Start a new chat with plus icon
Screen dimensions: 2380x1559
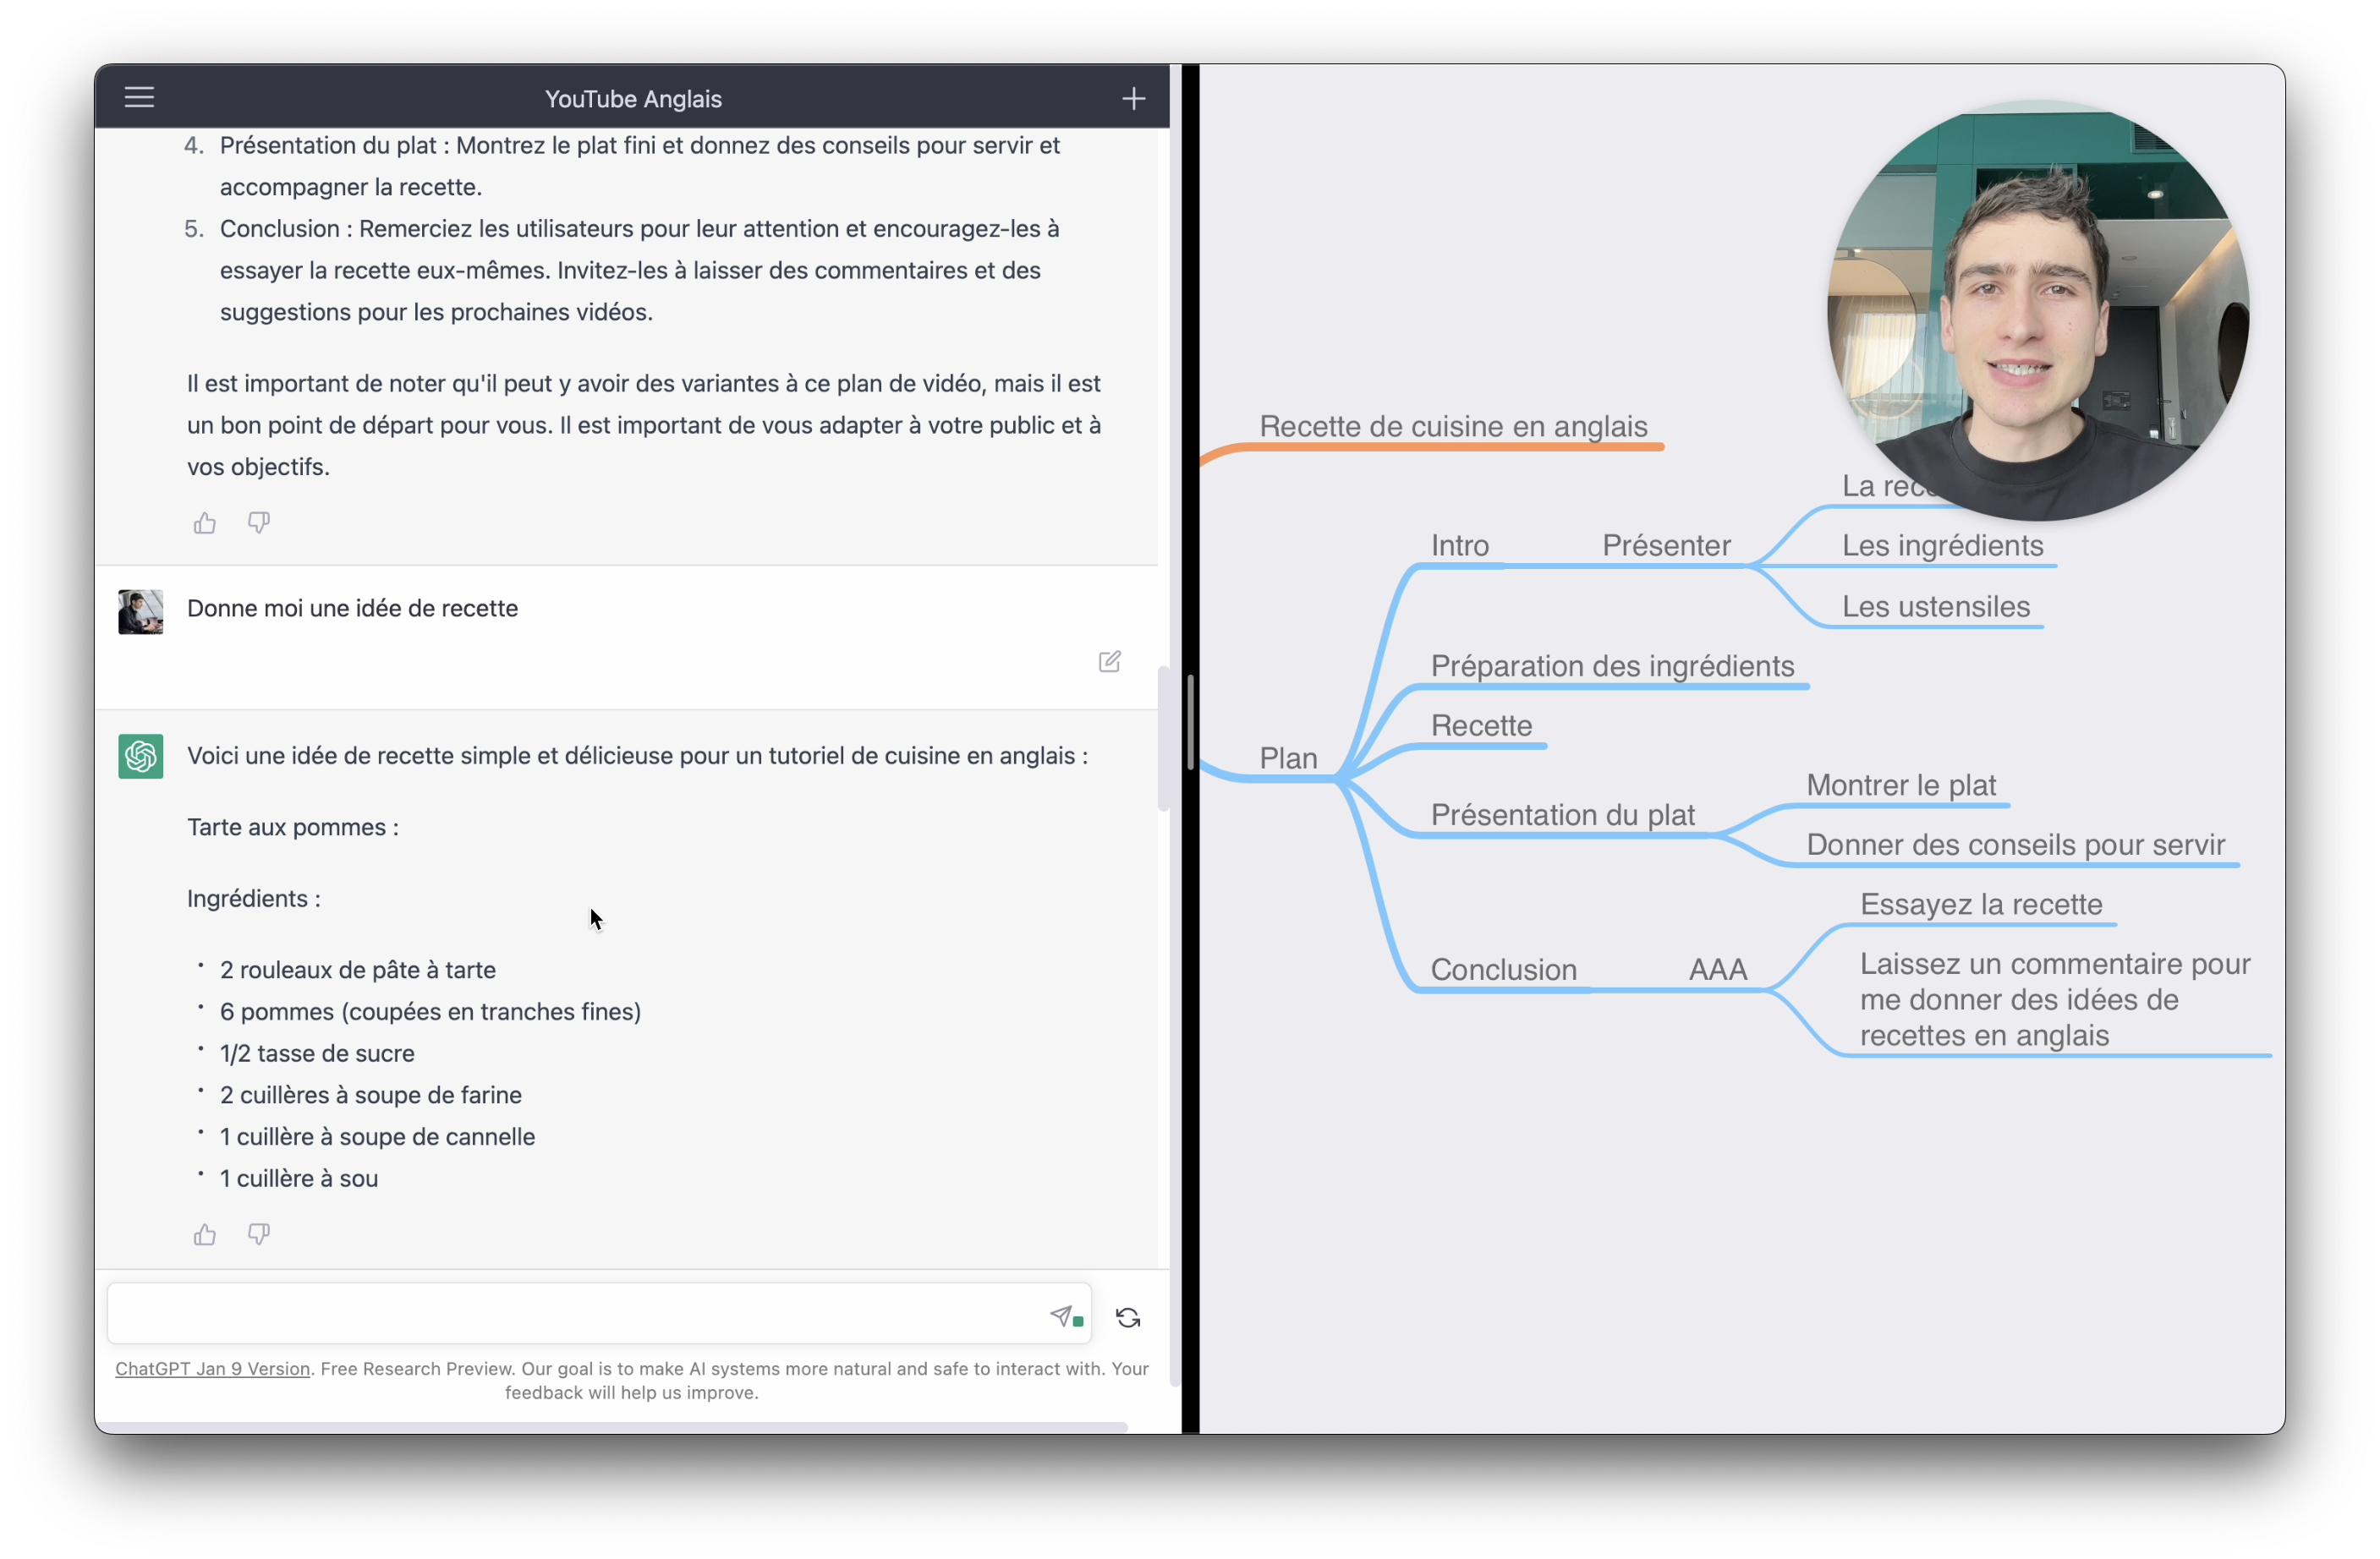[1133, 98]
